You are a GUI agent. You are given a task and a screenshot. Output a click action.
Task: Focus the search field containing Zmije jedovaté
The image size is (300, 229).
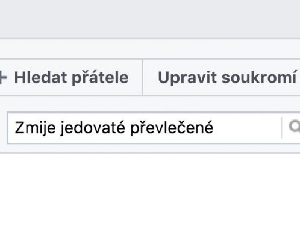click(x=144, y=128)
